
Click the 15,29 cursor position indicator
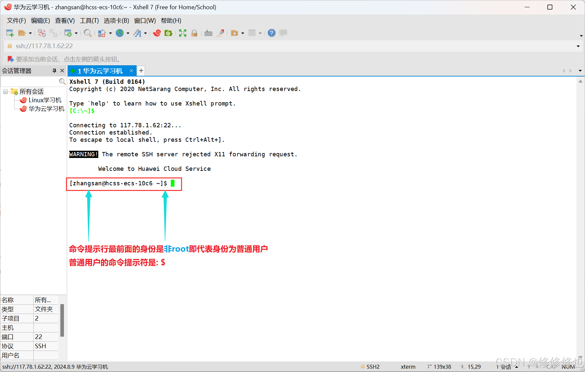[x=471, y=367]
